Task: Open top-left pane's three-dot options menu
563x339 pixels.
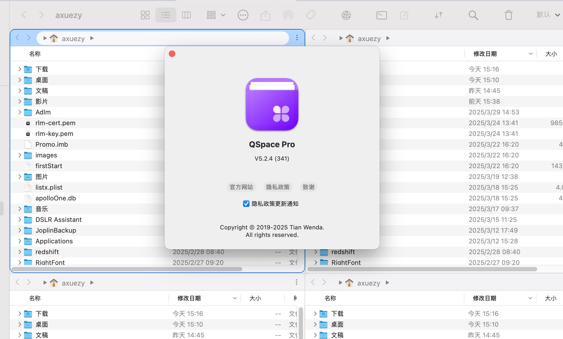Action: pyautogui.click(x=297, y=38)
